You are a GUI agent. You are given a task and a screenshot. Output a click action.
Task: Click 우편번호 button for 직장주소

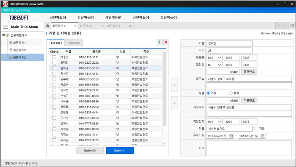249,100
